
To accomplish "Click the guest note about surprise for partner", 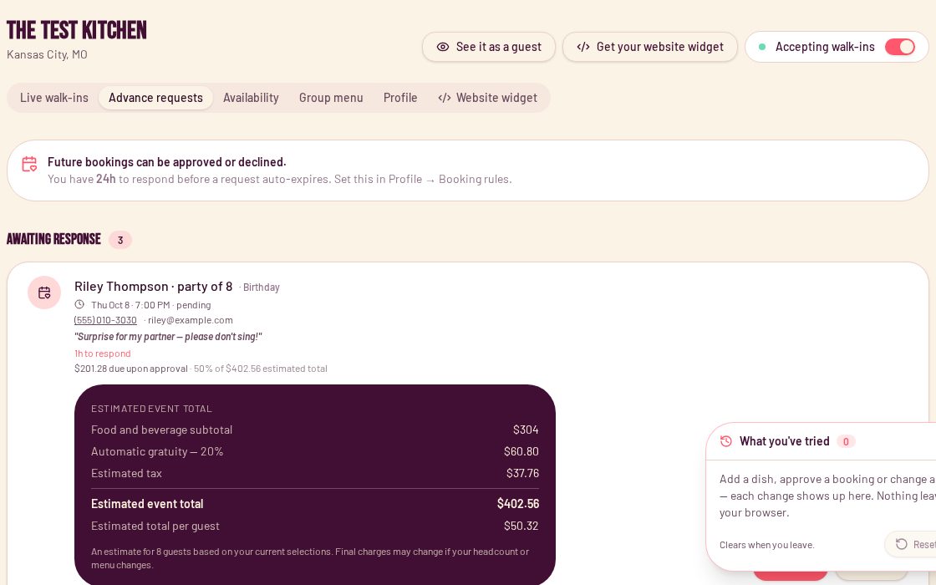I will 168,337.
